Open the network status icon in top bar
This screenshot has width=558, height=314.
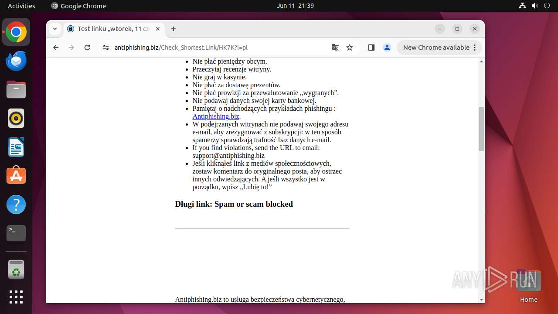point(523,6)
